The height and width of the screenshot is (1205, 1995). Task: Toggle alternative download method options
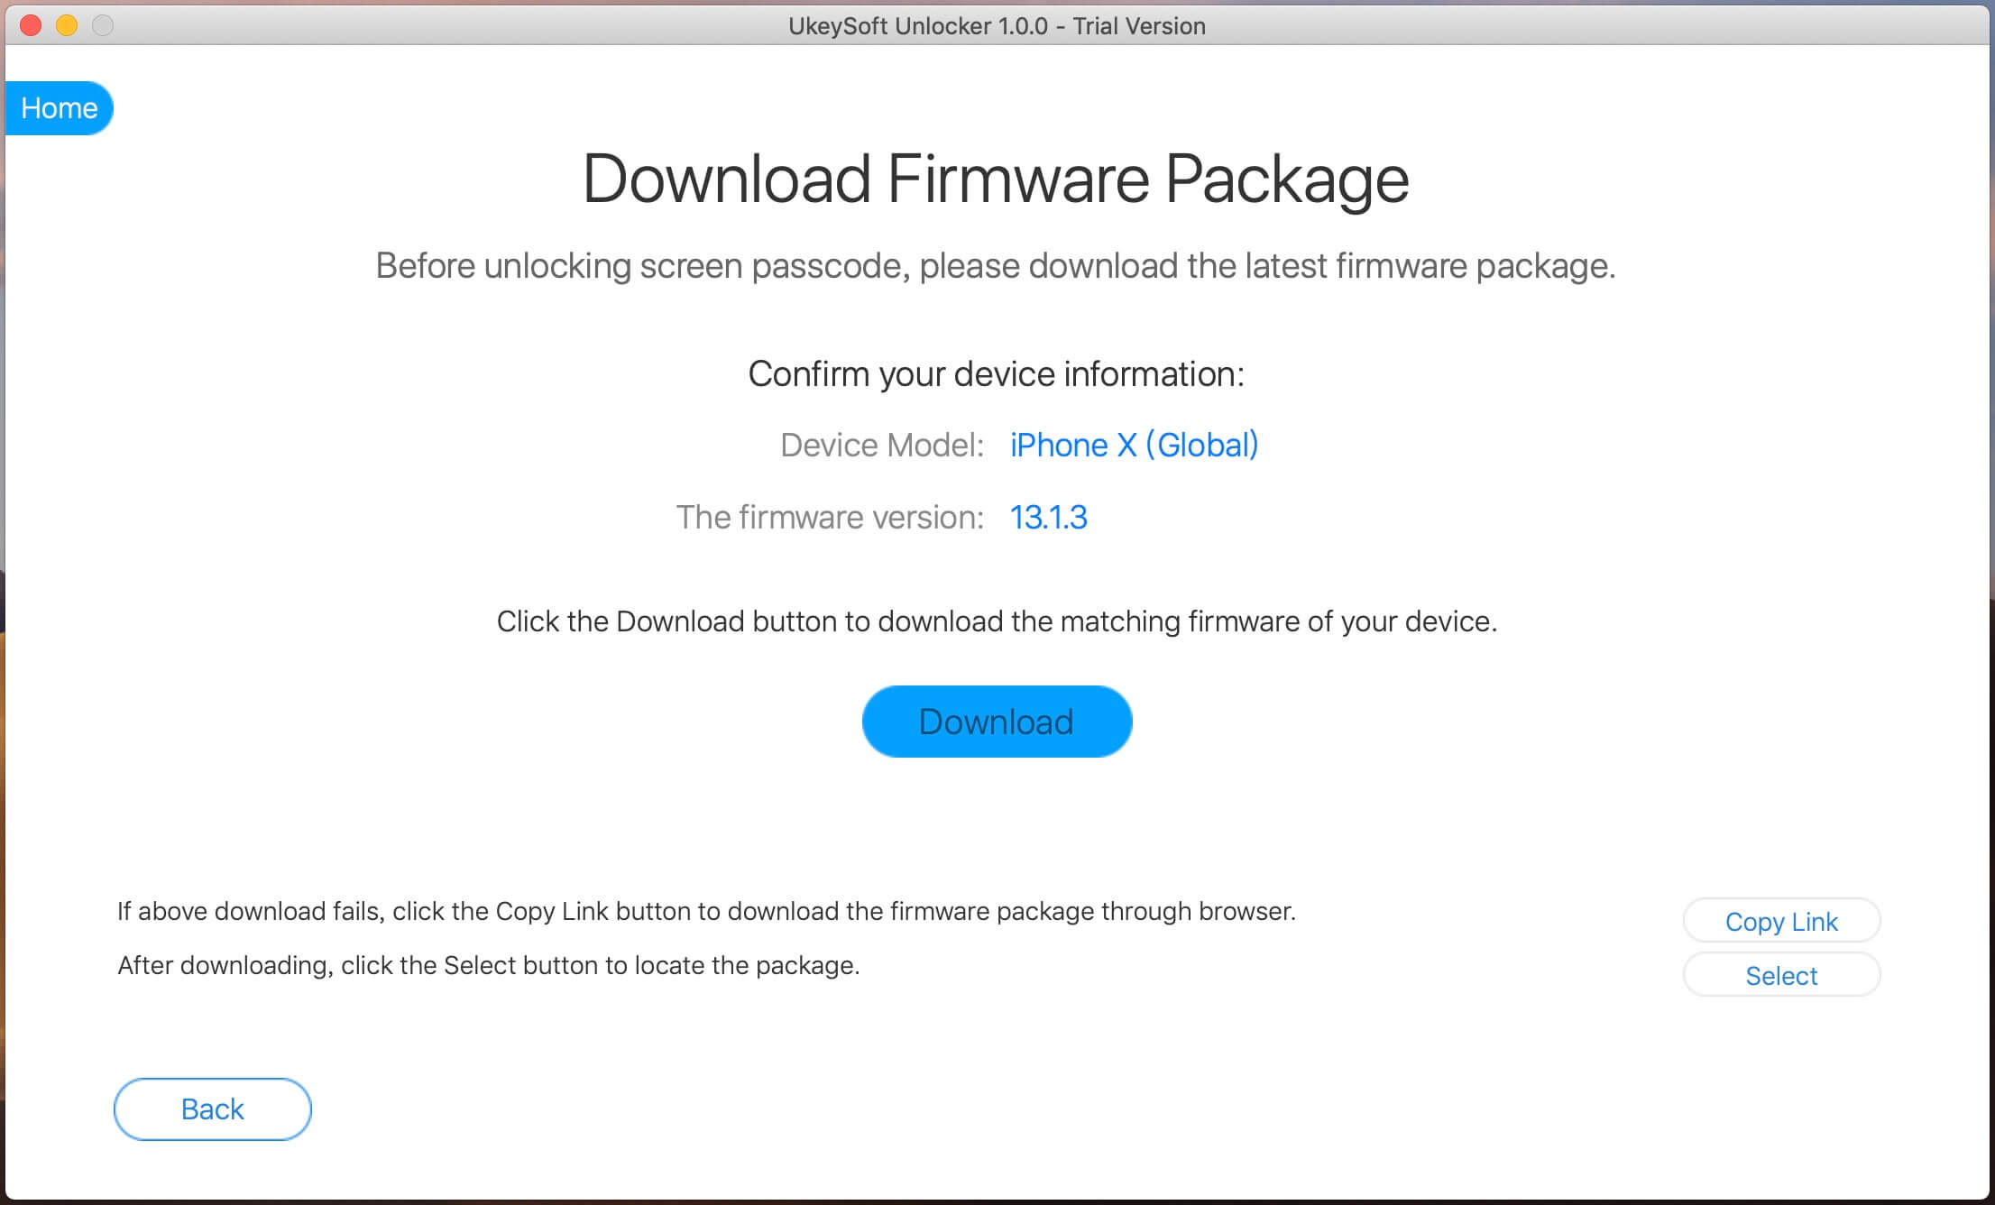pos(1781,920)
